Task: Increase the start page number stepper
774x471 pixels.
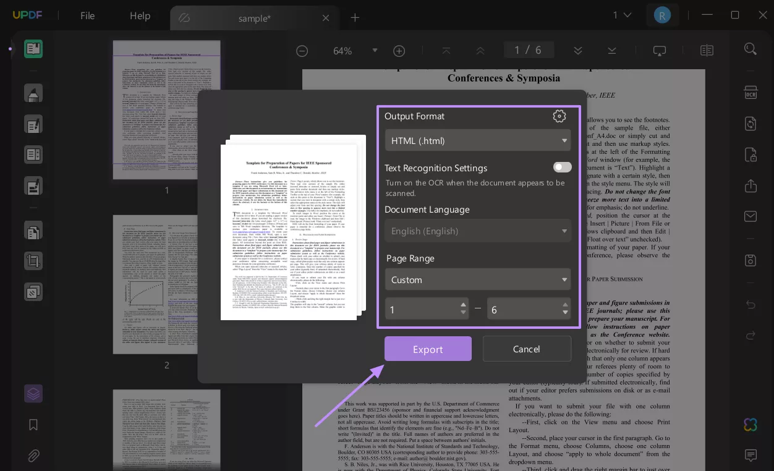Action: pyautogui.click(x=463, y=305)
